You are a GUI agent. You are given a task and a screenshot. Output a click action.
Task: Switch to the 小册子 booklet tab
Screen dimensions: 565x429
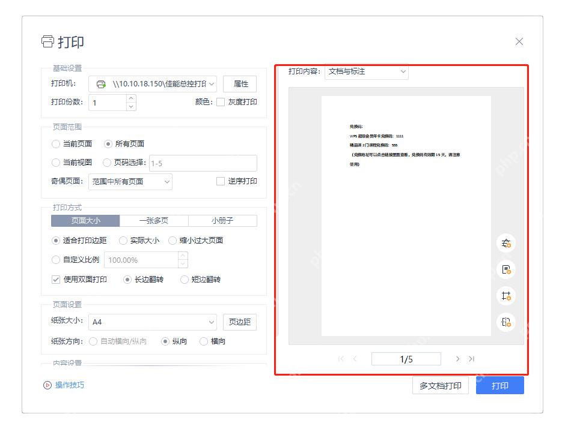coord(222,221)
